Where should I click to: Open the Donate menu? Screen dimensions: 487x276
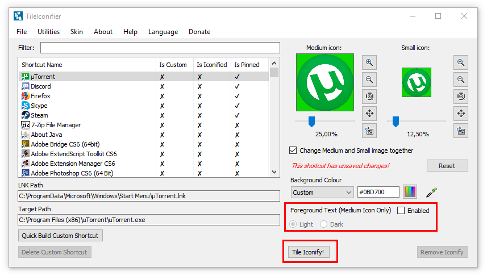click(x=199, y=32)
